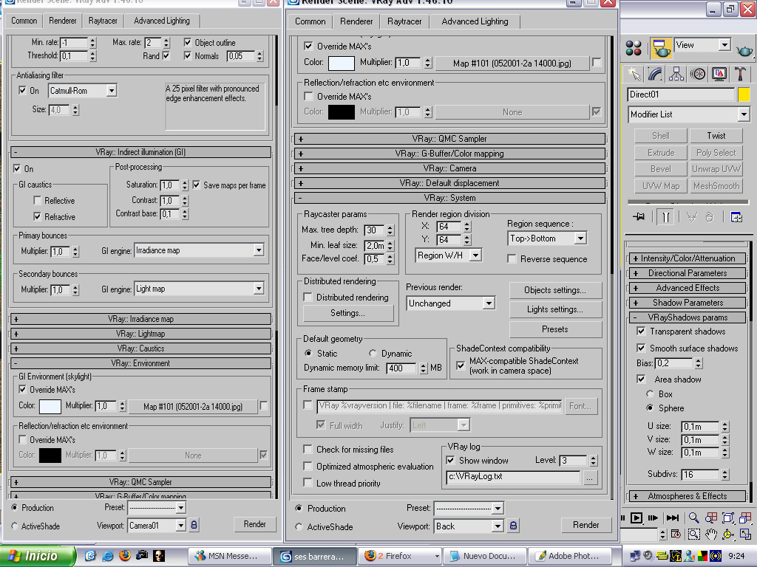
Task: Click the Objects settings... button
Action: pyautogui.click(x=555, y=290)
